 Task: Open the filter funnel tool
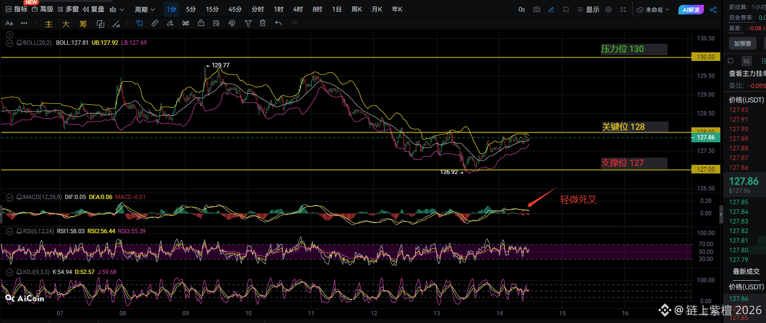tap(248, 24)
